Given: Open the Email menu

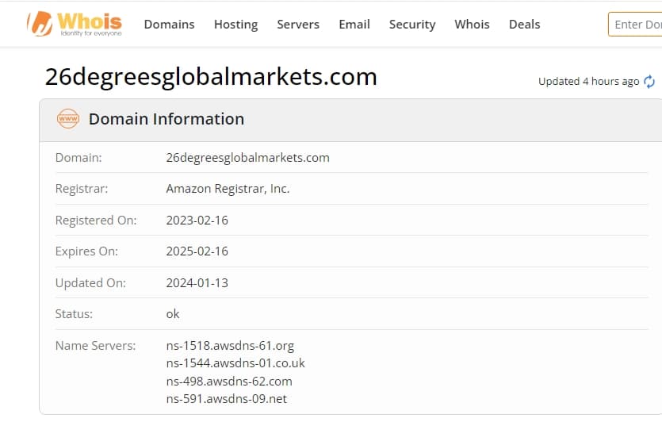Looking at the screenshot, I should pyautogui.click(x=354, y=25).
